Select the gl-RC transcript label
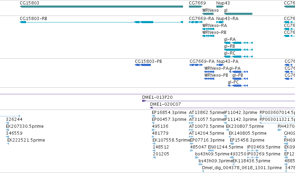 coord(229,53)
